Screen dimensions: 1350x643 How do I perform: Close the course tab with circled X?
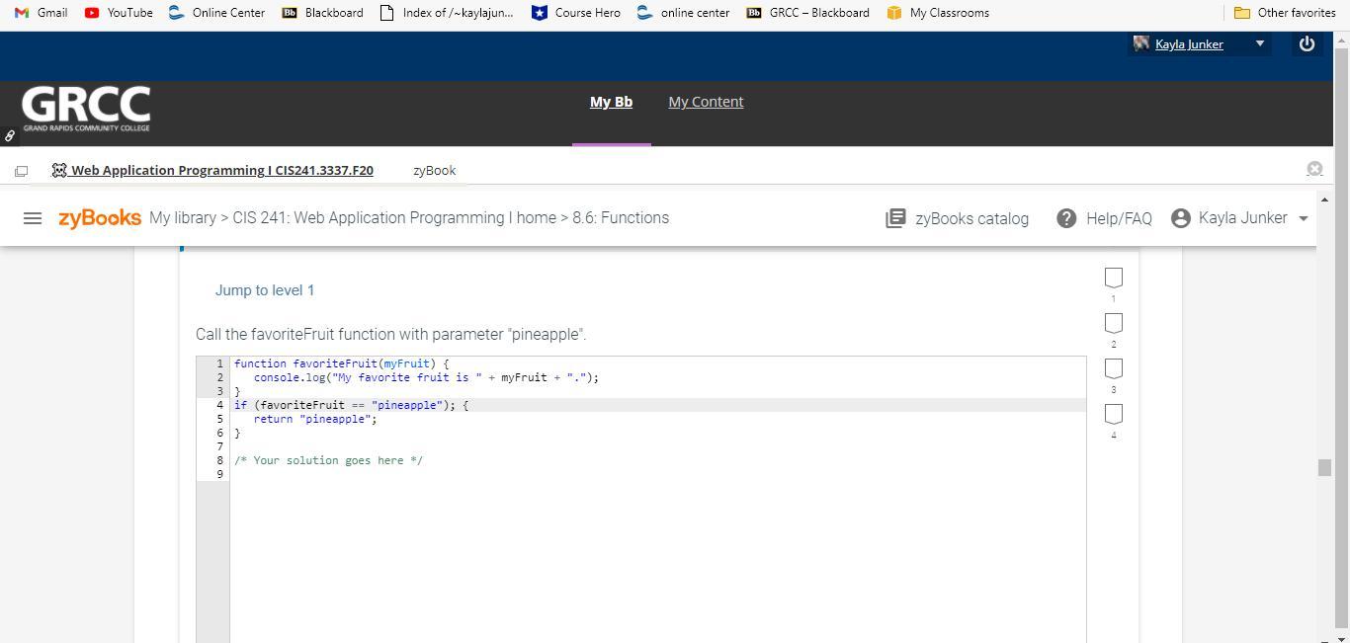click(1314, 169)
